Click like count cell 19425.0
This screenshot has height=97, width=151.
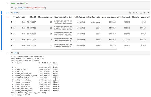(127, 22)
